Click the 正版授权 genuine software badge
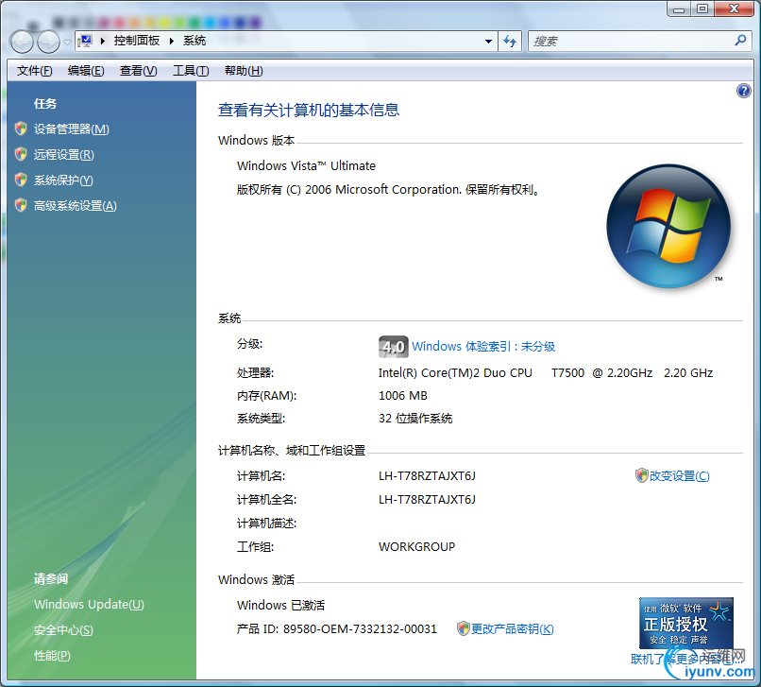This screenshot has height=687, width=761. point(685,623)
